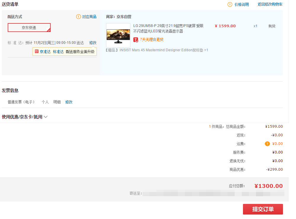Click the 7天无理由退货 text
Image resolution: width=296 pixels, height=219 pixels.
152,39
